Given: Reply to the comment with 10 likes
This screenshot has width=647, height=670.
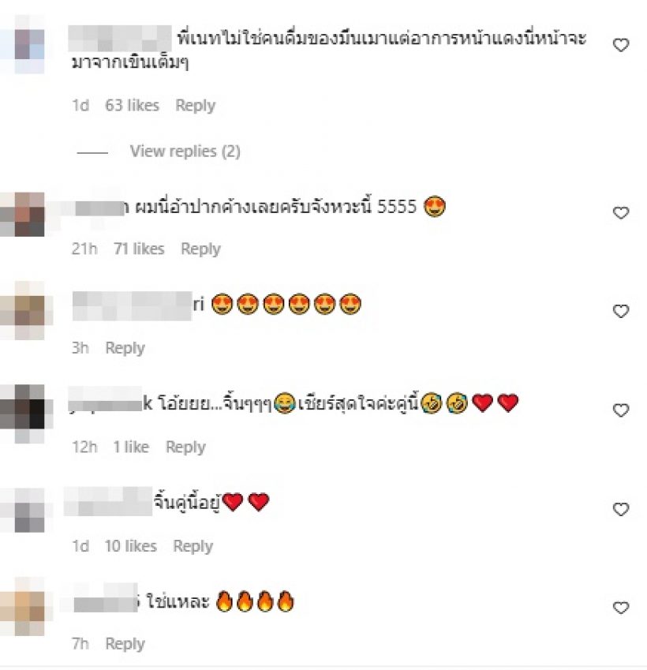Looking at the screenshot, I should pos(193,547).
